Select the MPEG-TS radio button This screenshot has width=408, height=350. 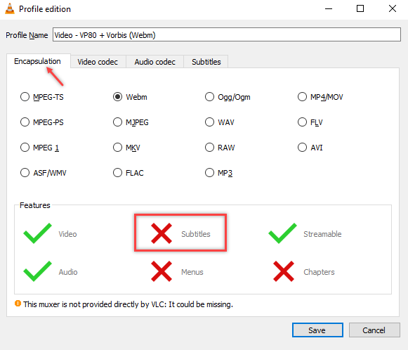(x=25, y=96)
